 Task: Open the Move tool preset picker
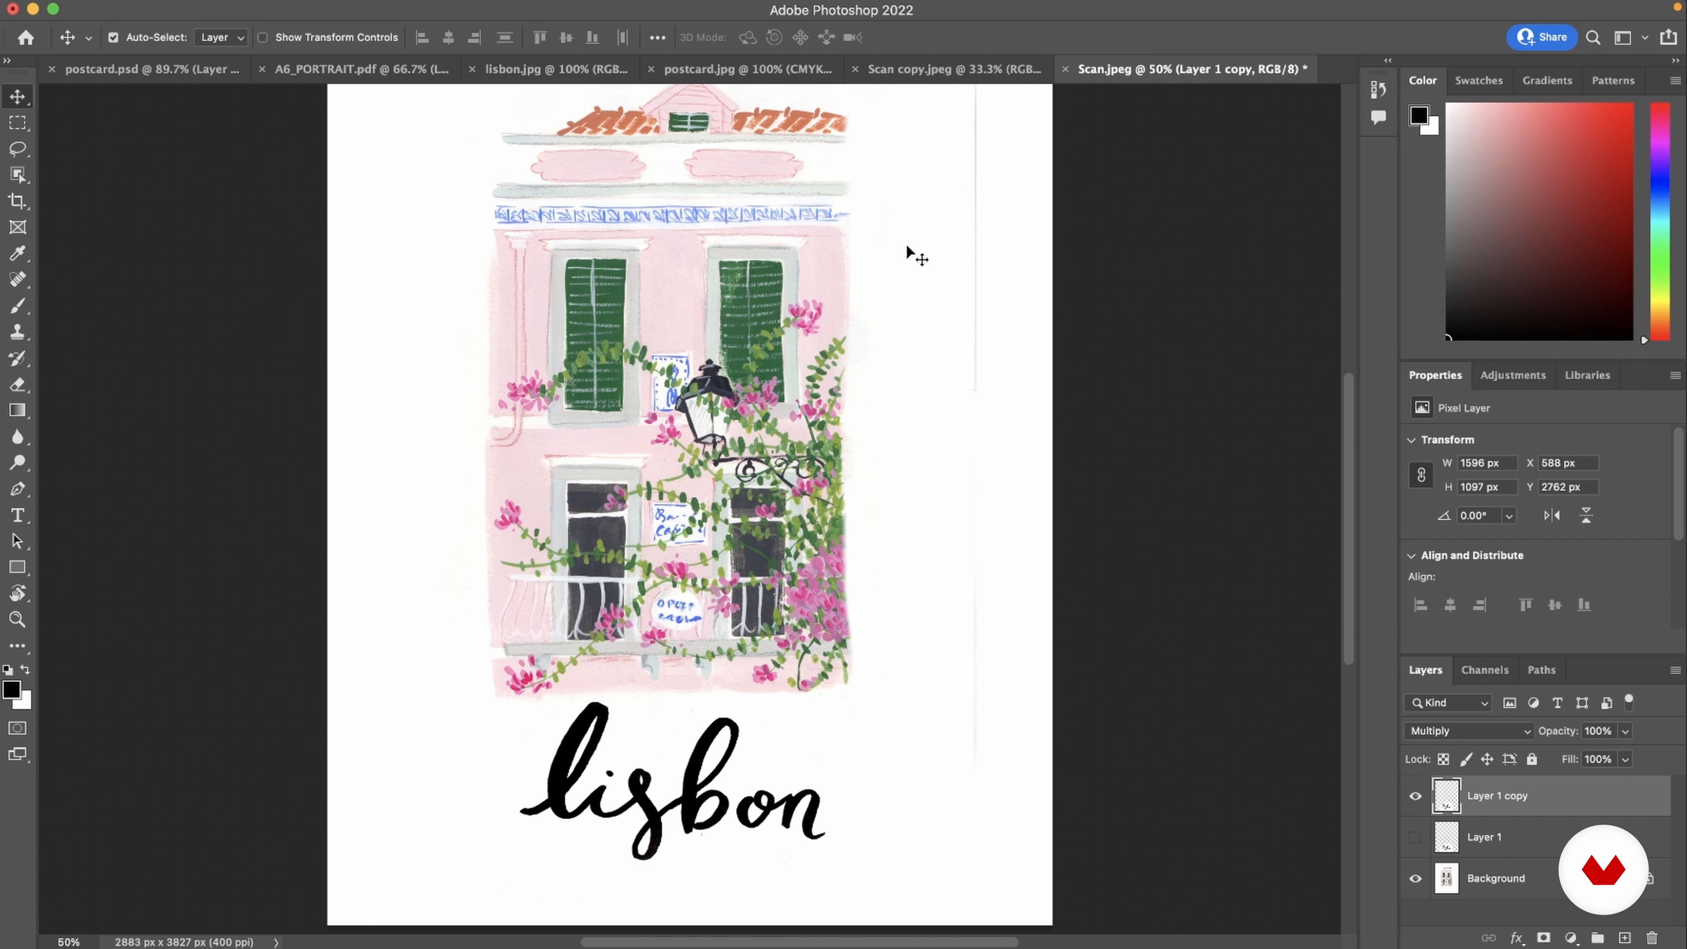88,38
